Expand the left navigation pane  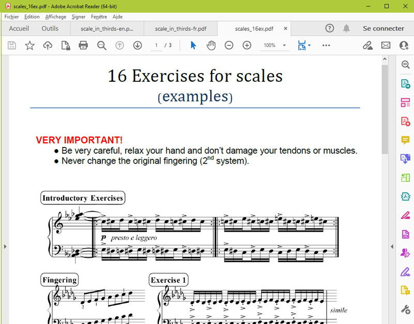5,246
